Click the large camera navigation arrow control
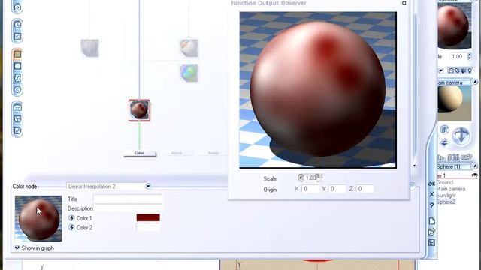 [x=461, y=136]
